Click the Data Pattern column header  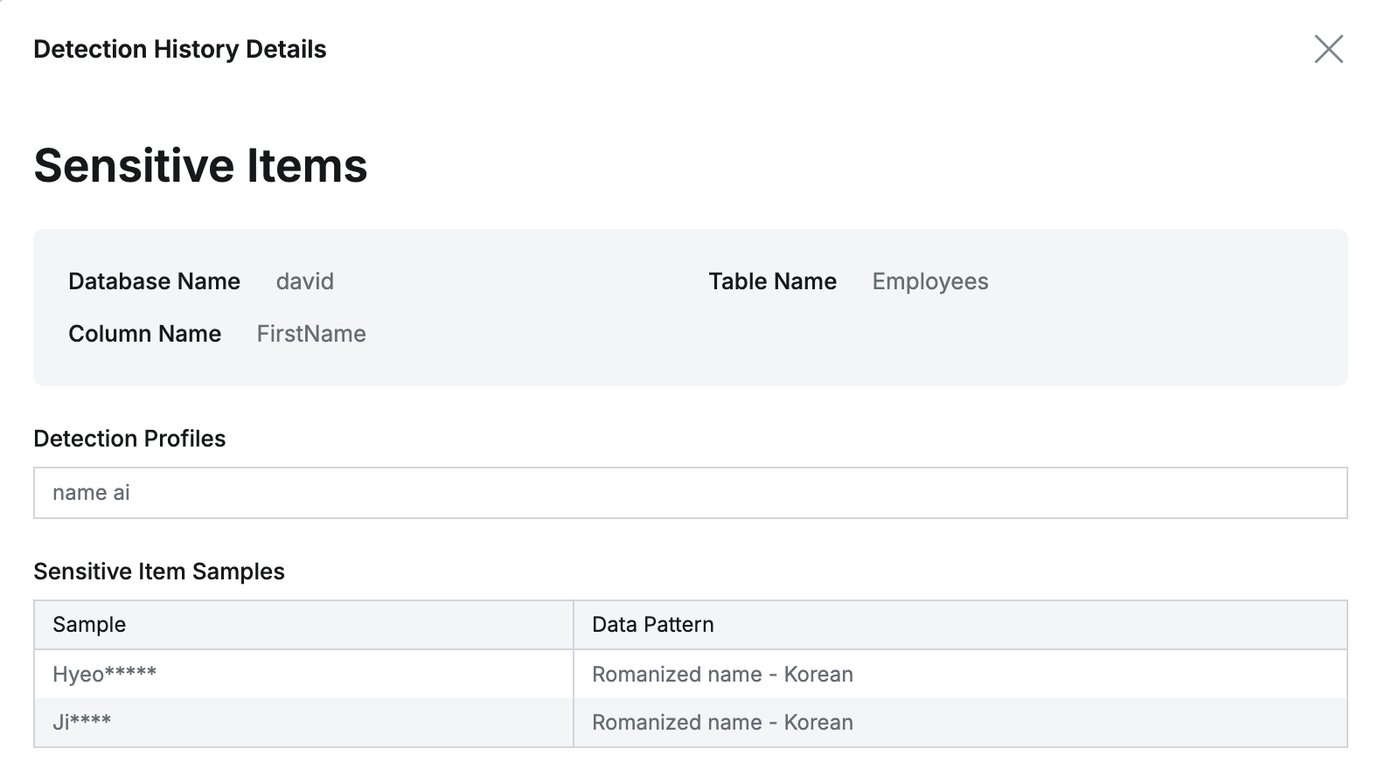click(x=652, y=625)
